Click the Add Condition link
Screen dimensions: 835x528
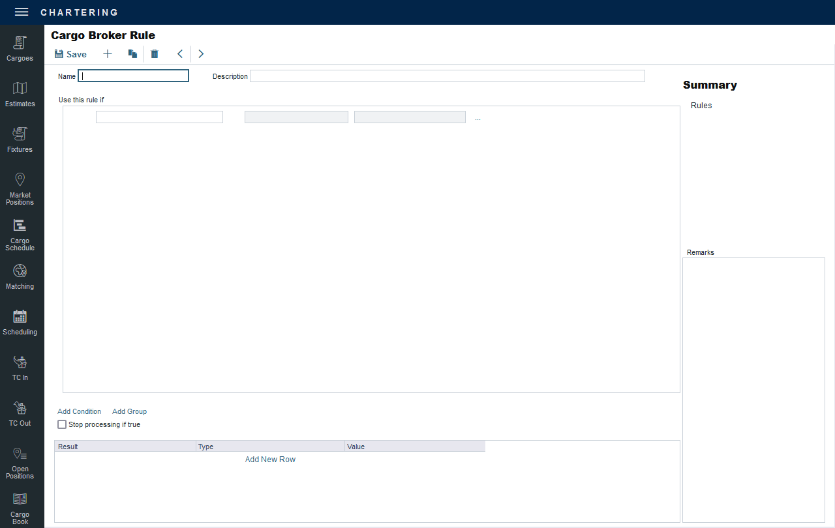(x=79, y=411)
